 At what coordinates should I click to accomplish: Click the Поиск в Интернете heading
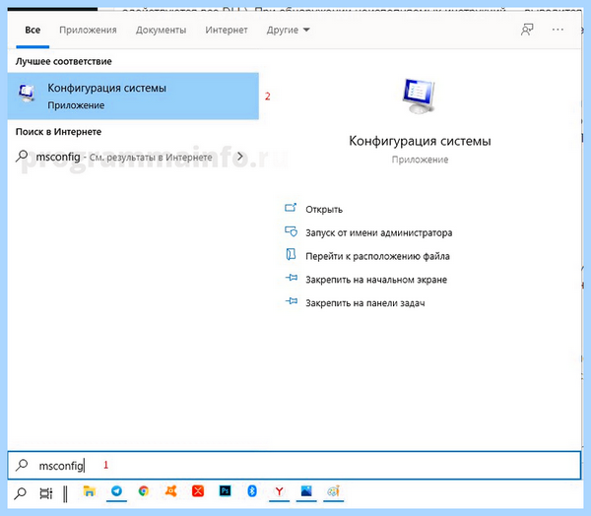[x=58, y=132]
